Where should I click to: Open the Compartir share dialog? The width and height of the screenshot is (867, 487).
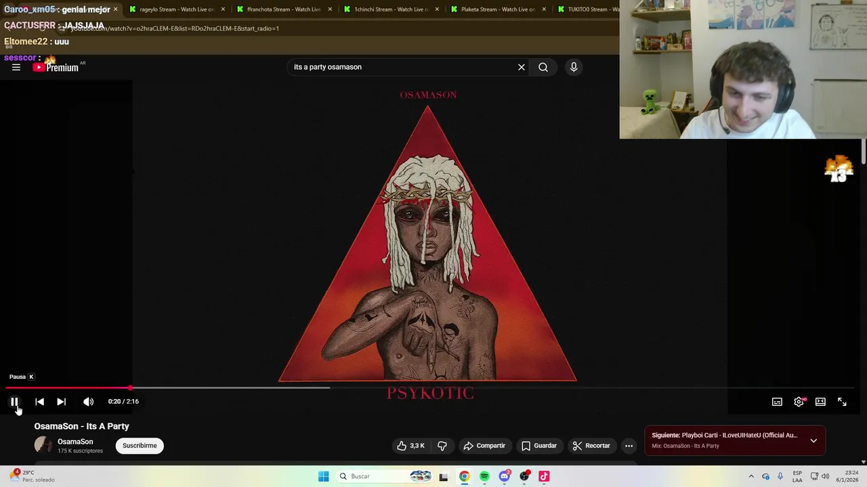(484, 446)
